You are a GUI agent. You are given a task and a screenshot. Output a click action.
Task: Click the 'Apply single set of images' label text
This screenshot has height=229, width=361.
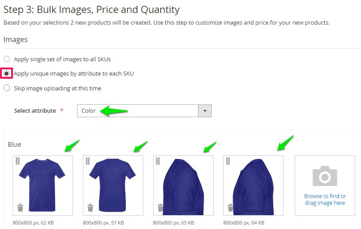(x=62, y=59)
